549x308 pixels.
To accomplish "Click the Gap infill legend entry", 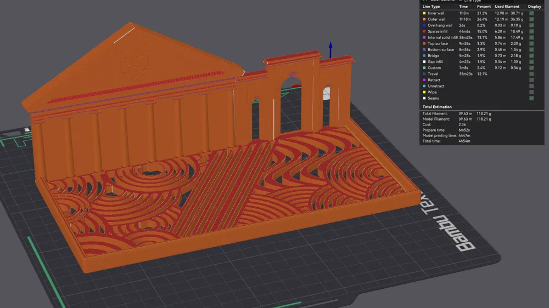I will pyautogui.click(x=435, y=62).
